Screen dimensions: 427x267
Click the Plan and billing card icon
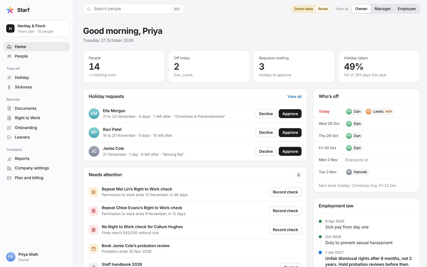[9, 178]
